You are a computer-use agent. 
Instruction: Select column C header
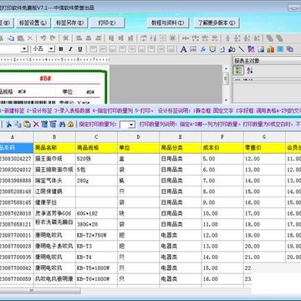96,137
